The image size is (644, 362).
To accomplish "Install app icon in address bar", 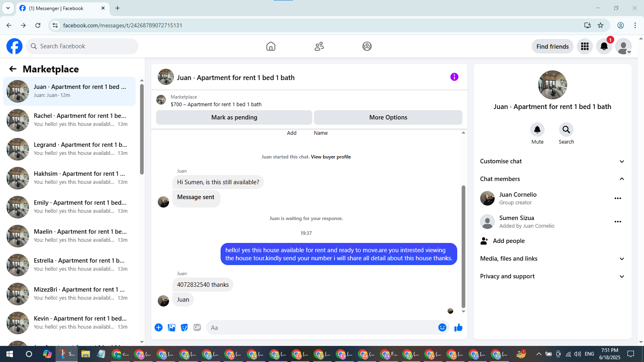I will pos(588,25).
